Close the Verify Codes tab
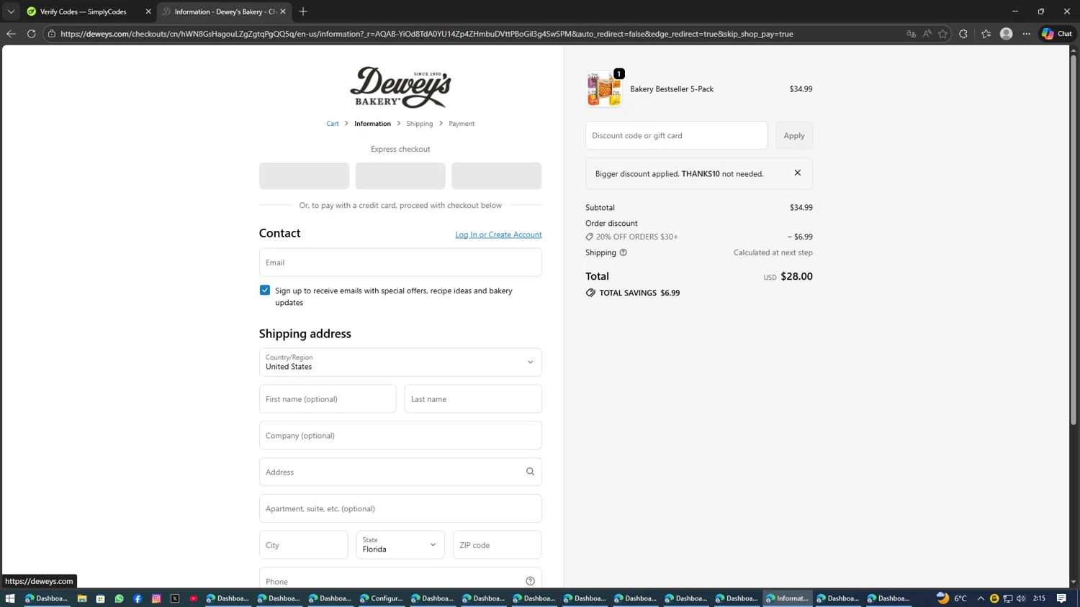Image resolution: width=1080 pixels, height=607 pixels. [x=148, y=12]
